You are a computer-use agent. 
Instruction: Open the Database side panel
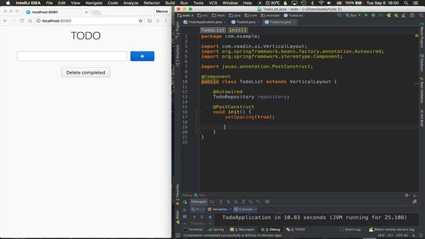pos(422,62)
